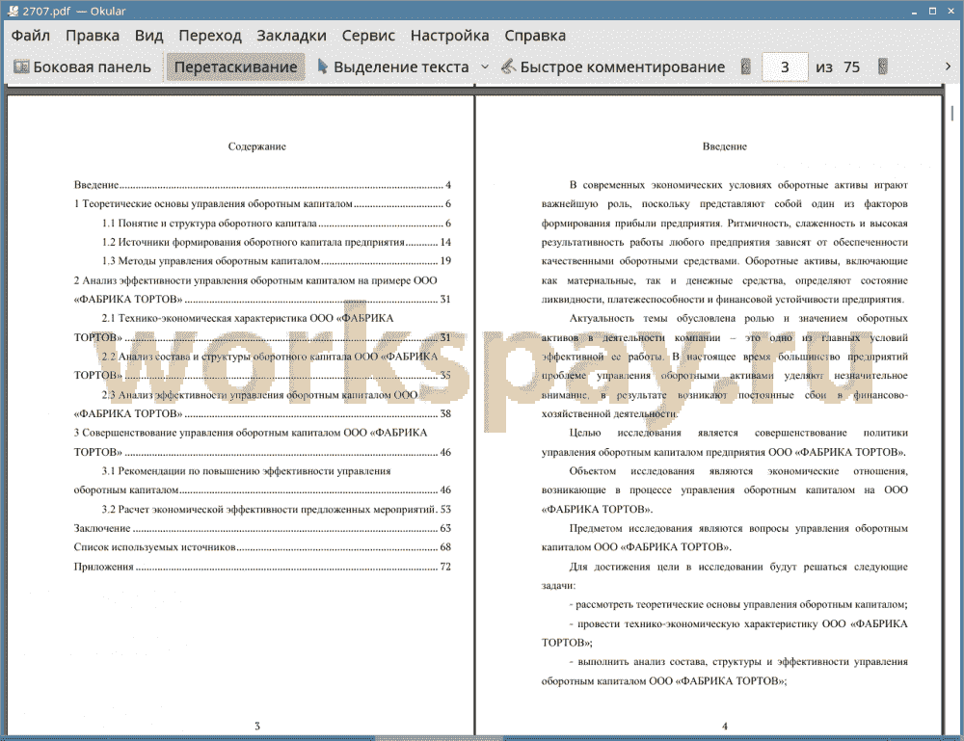Screen dimensions: 964x741
Task: Click the Введение heading on page 4
Action: pyautogui.click(x=725, y=146)
